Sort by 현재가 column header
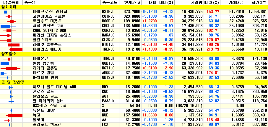 (130, 2)
